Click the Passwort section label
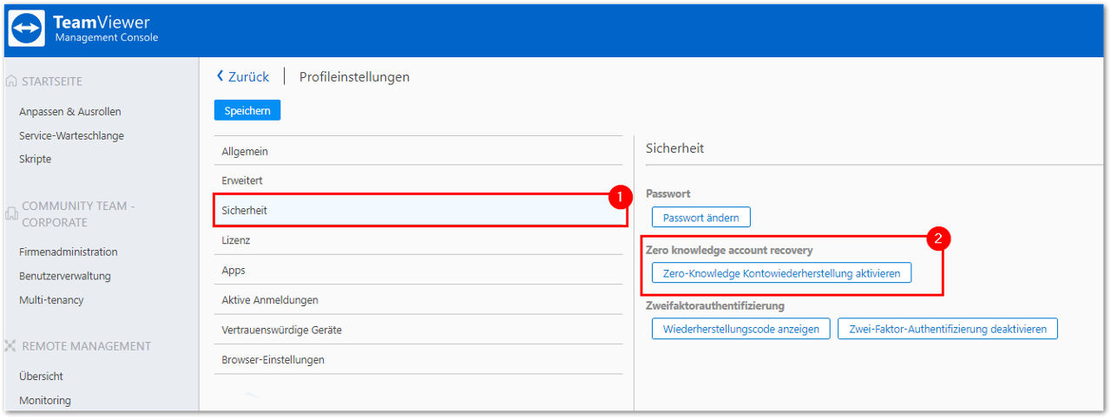 pyautogui.click(x=668, y=193)
